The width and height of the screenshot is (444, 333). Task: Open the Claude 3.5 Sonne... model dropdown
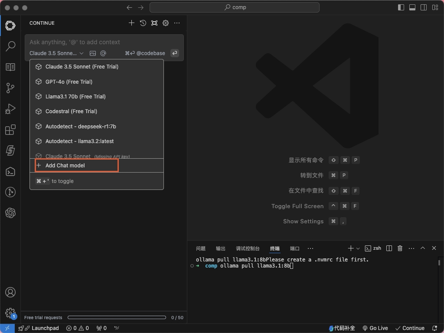tap(56, 53)
